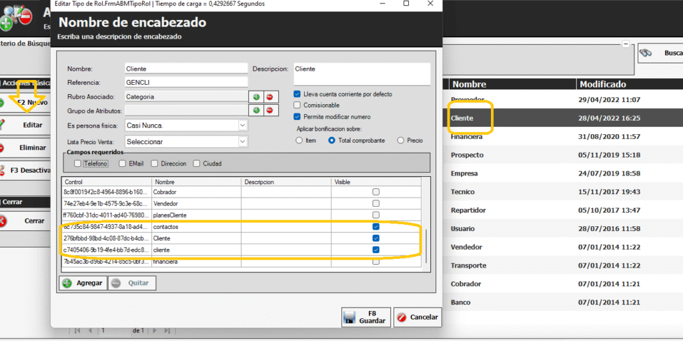
Task: Uncheck Lleva cuenta corriente por defecto
Action: (x=297, y=94)
